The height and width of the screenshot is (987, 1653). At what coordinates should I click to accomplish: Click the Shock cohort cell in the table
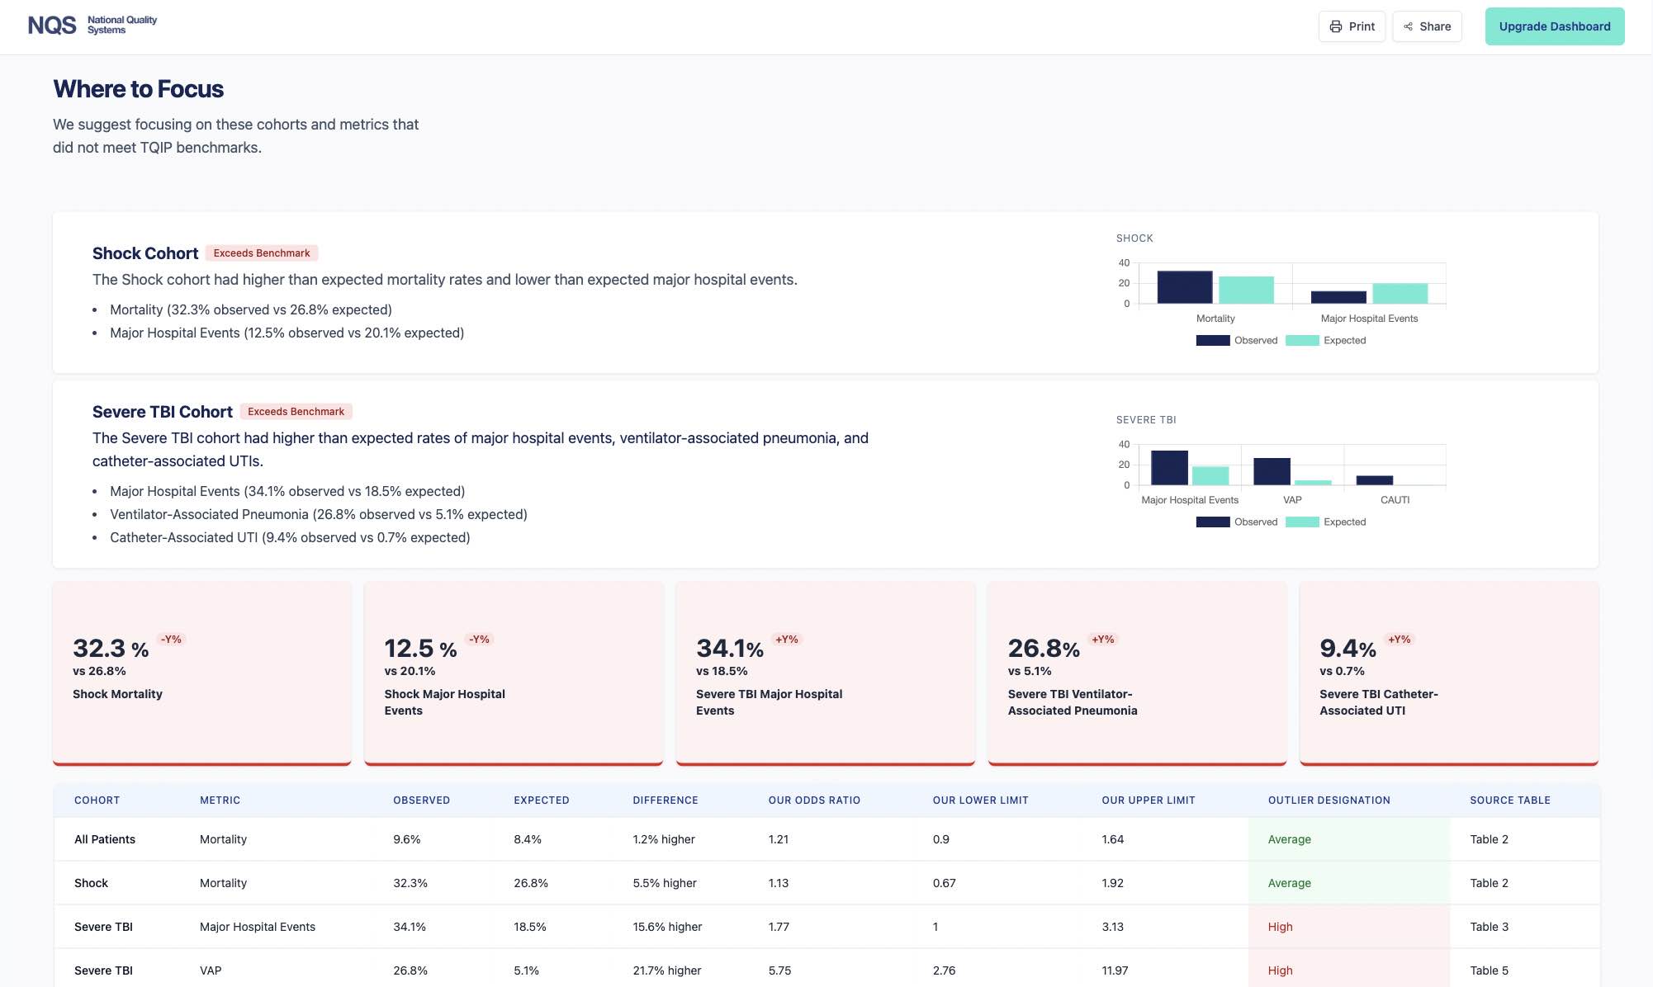click(91, 883)
